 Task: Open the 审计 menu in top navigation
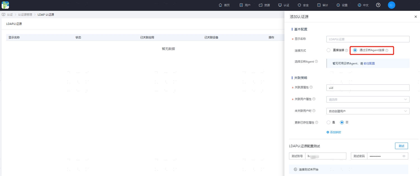(x=323, y=5)
